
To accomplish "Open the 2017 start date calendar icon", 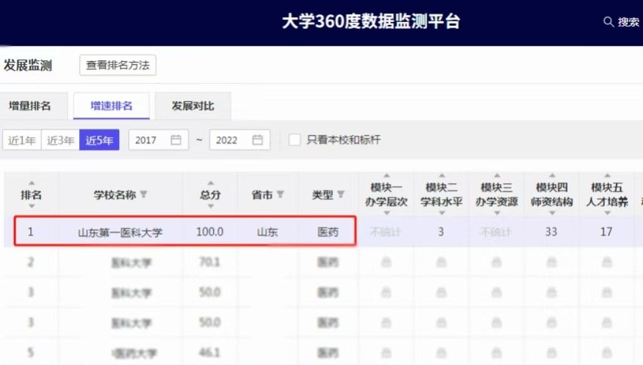I will coord(176,140).
